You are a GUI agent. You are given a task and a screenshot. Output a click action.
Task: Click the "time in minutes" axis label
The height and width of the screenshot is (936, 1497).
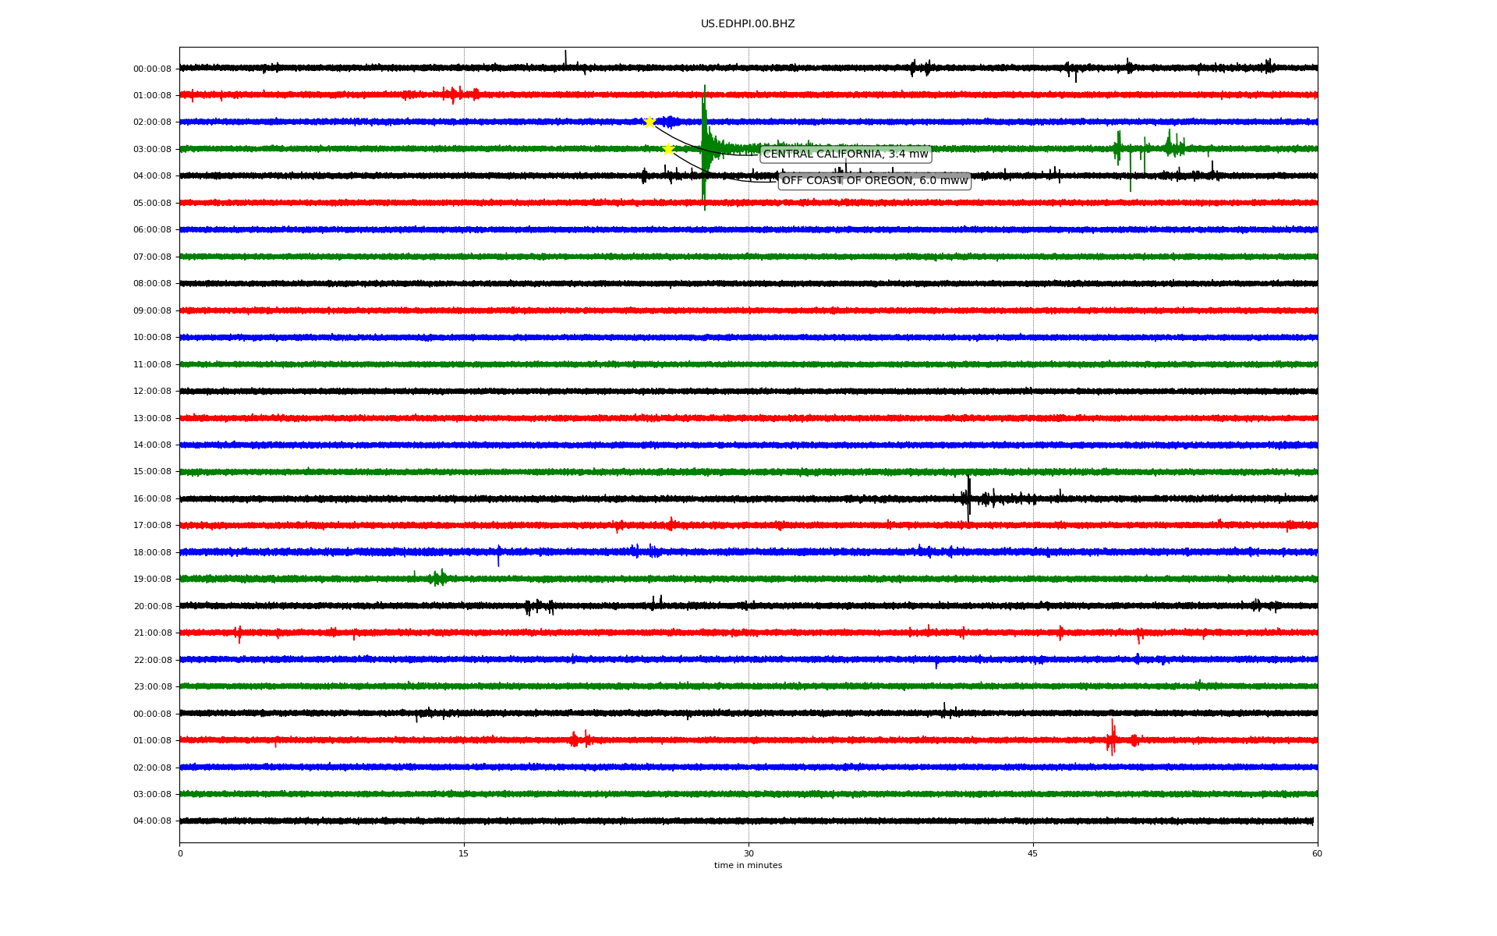748,866
